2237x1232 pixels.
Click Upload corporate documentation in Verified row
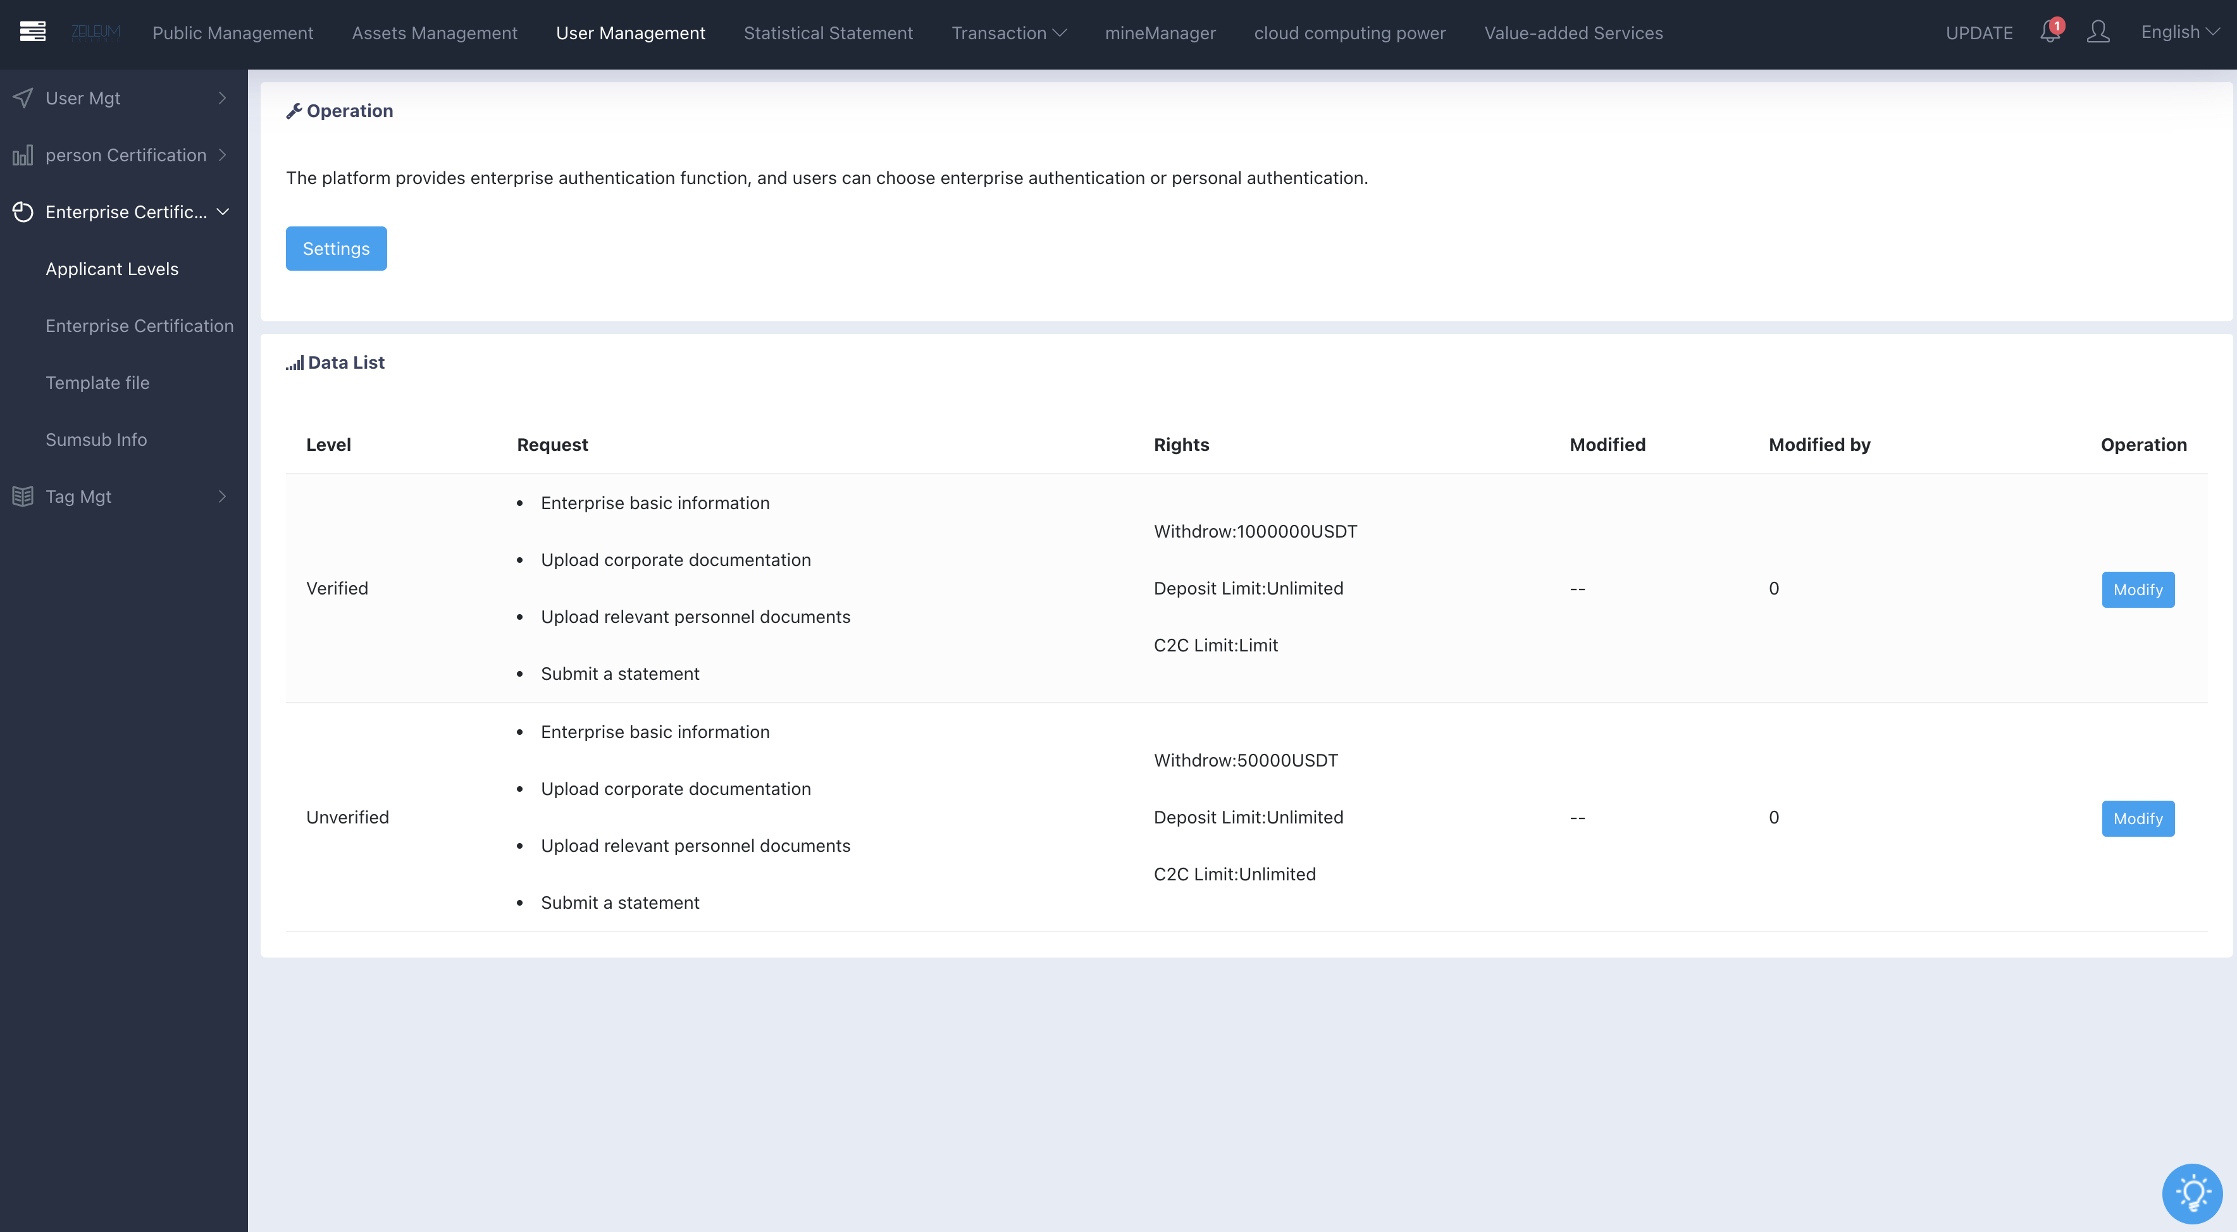click(676, 560)
